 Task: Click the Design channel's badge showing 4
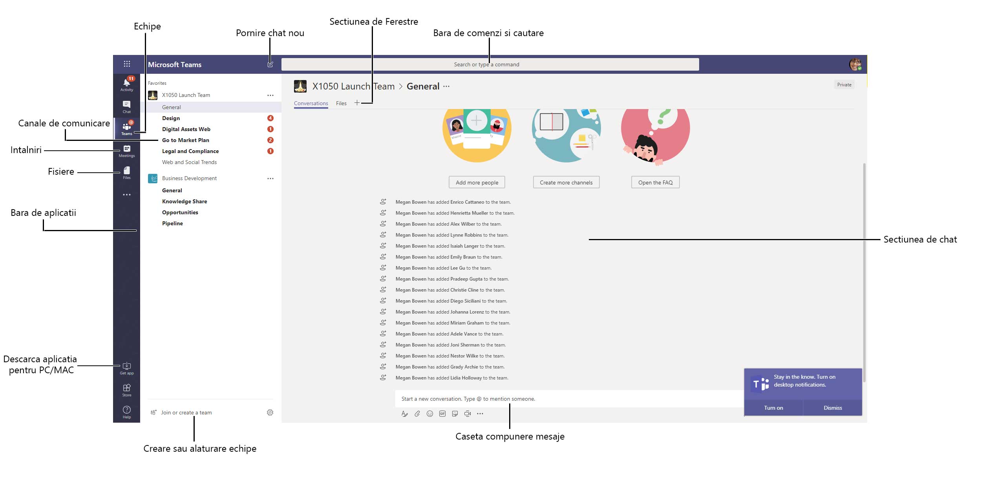click(270, 118)
